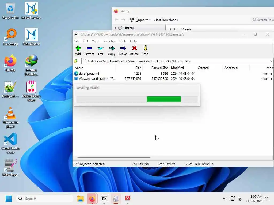This screenshot has height=205, width=274.
Task: Open notification bell in system tray
Action: pyautogui.click(x=267, y=199)
